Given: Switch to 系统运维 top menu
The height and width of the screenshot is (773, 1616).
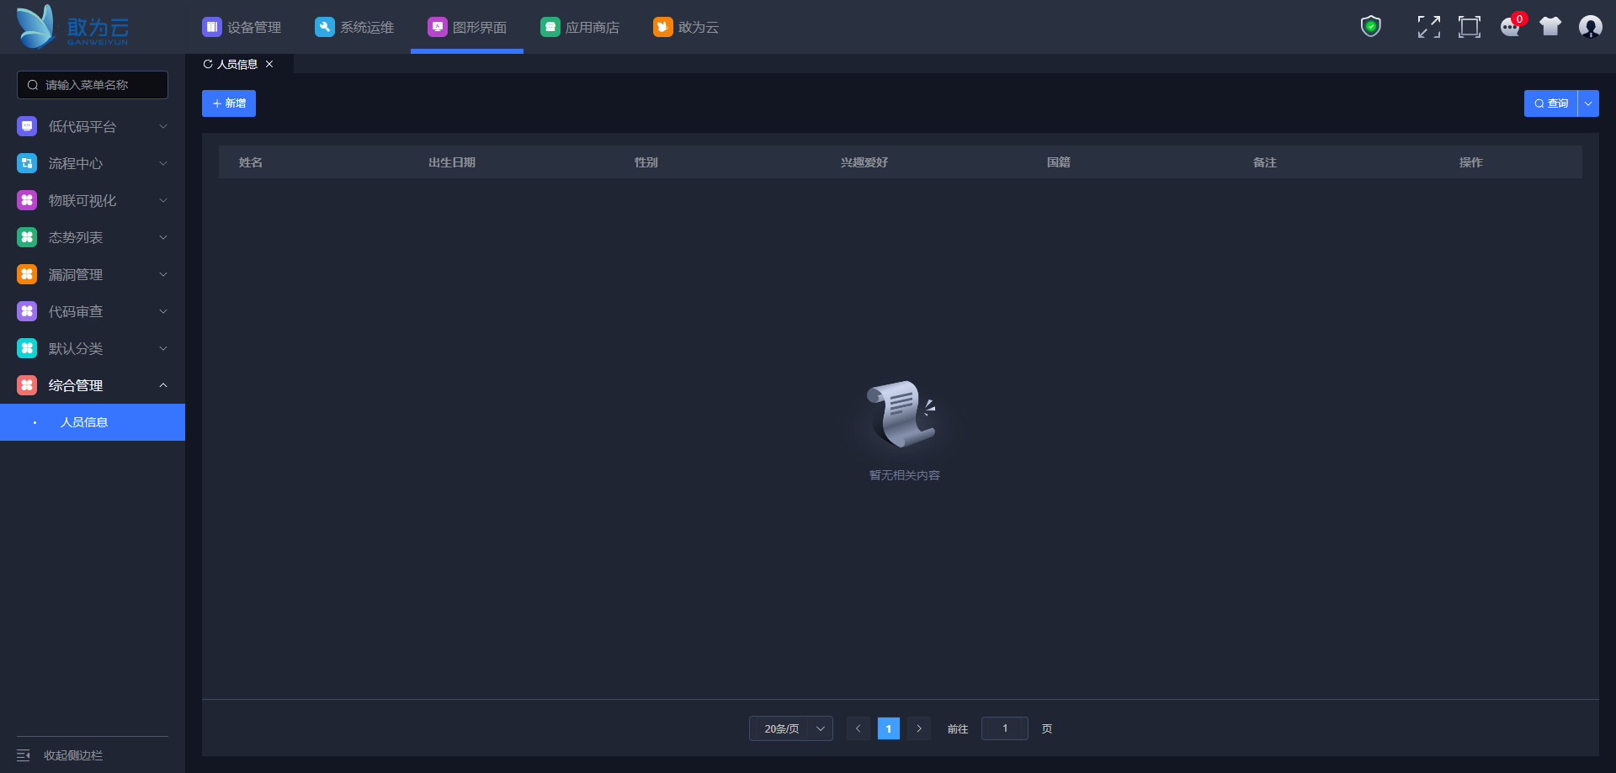Looking at the screenshot, I should point(354,27).
